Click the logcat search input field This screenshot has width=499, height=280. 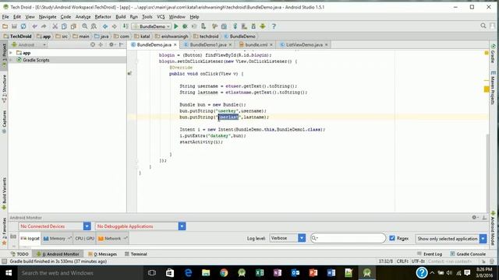click(x=348, y=238)
